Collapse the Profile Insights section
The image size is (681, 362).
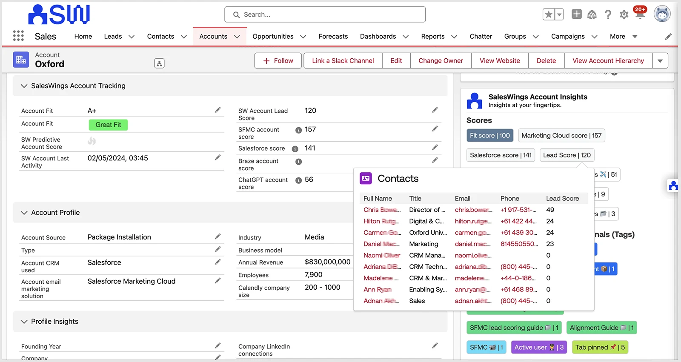pos(24,322)
